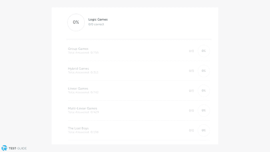The width and height of the screenshot is (270, 152).
Task: Click The Lost Boys 0% circle indicator
Action: [x=204, y=130]
